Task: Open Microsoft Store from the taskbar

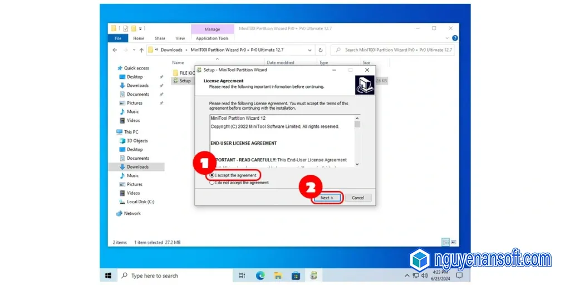Action: click(296, 276)
